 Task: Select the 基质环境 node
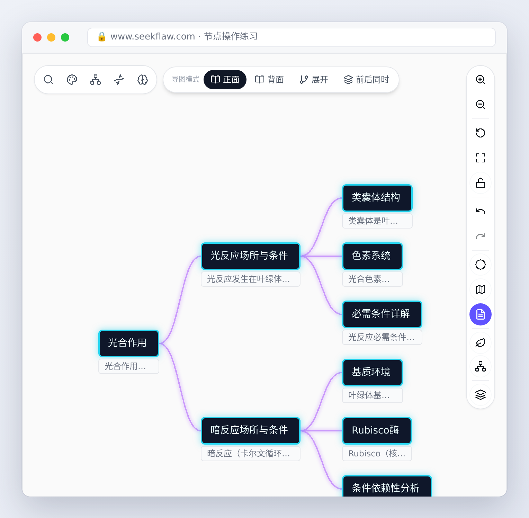[373, 372]
